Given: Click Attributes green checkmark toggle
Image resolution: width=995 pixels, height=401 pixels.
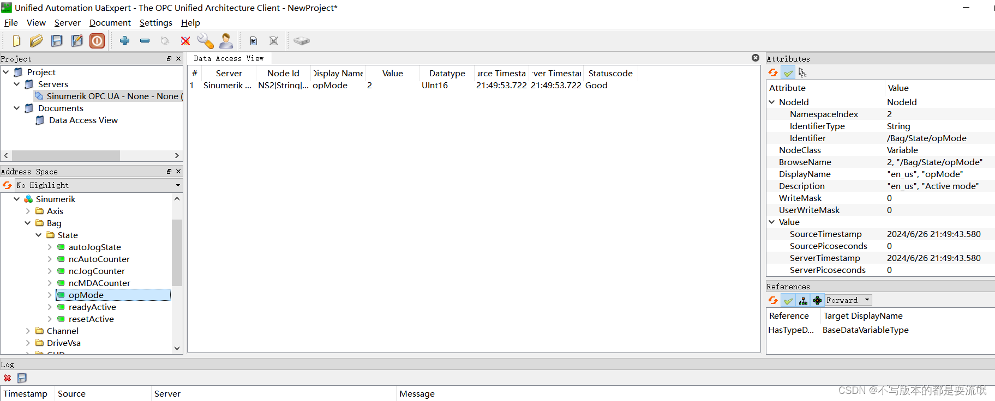Looking at the screenshot, I should [x=788, y=72].
